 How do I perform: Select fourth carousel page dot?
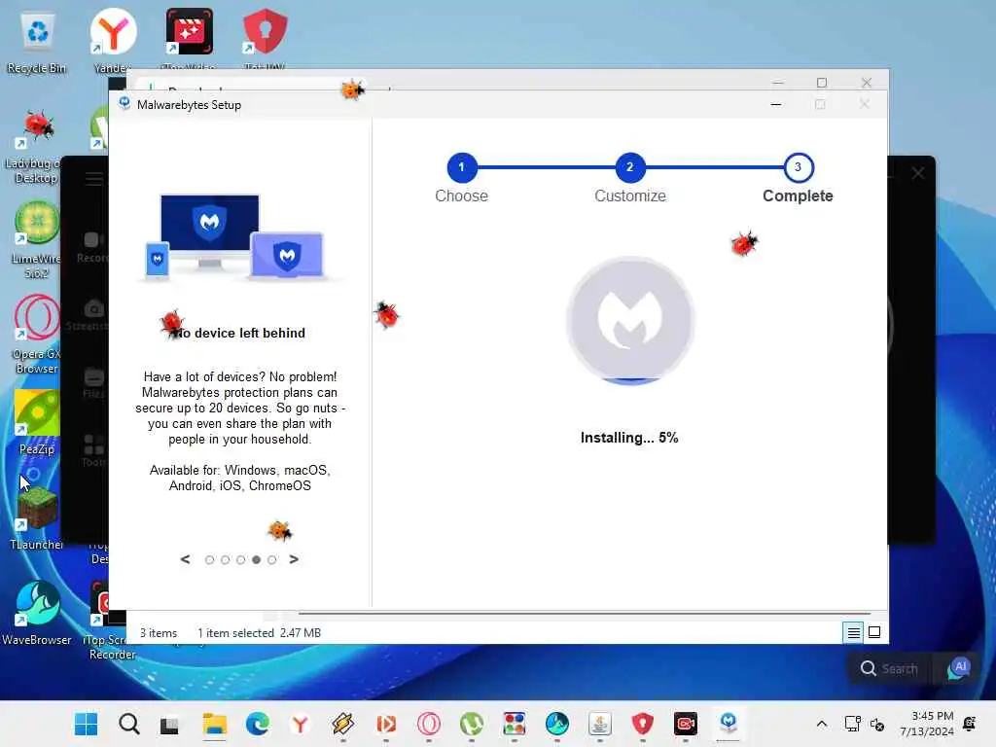tap(256, 559)
